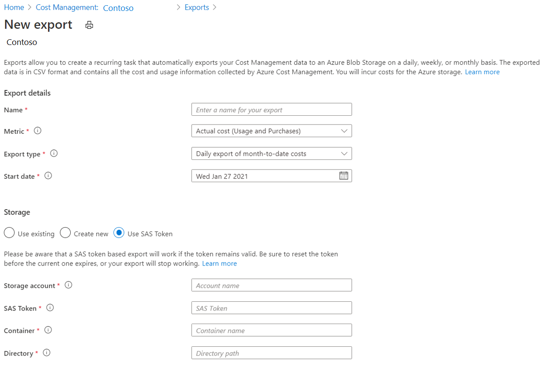Image resolution: width=549 pixels, height=373 pixels.
Task: Open Learn more link about SAS tokens
Action: (x=220, y=264)
